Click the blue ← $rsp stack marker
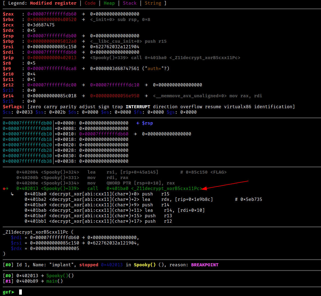 (x=145, y=123)
